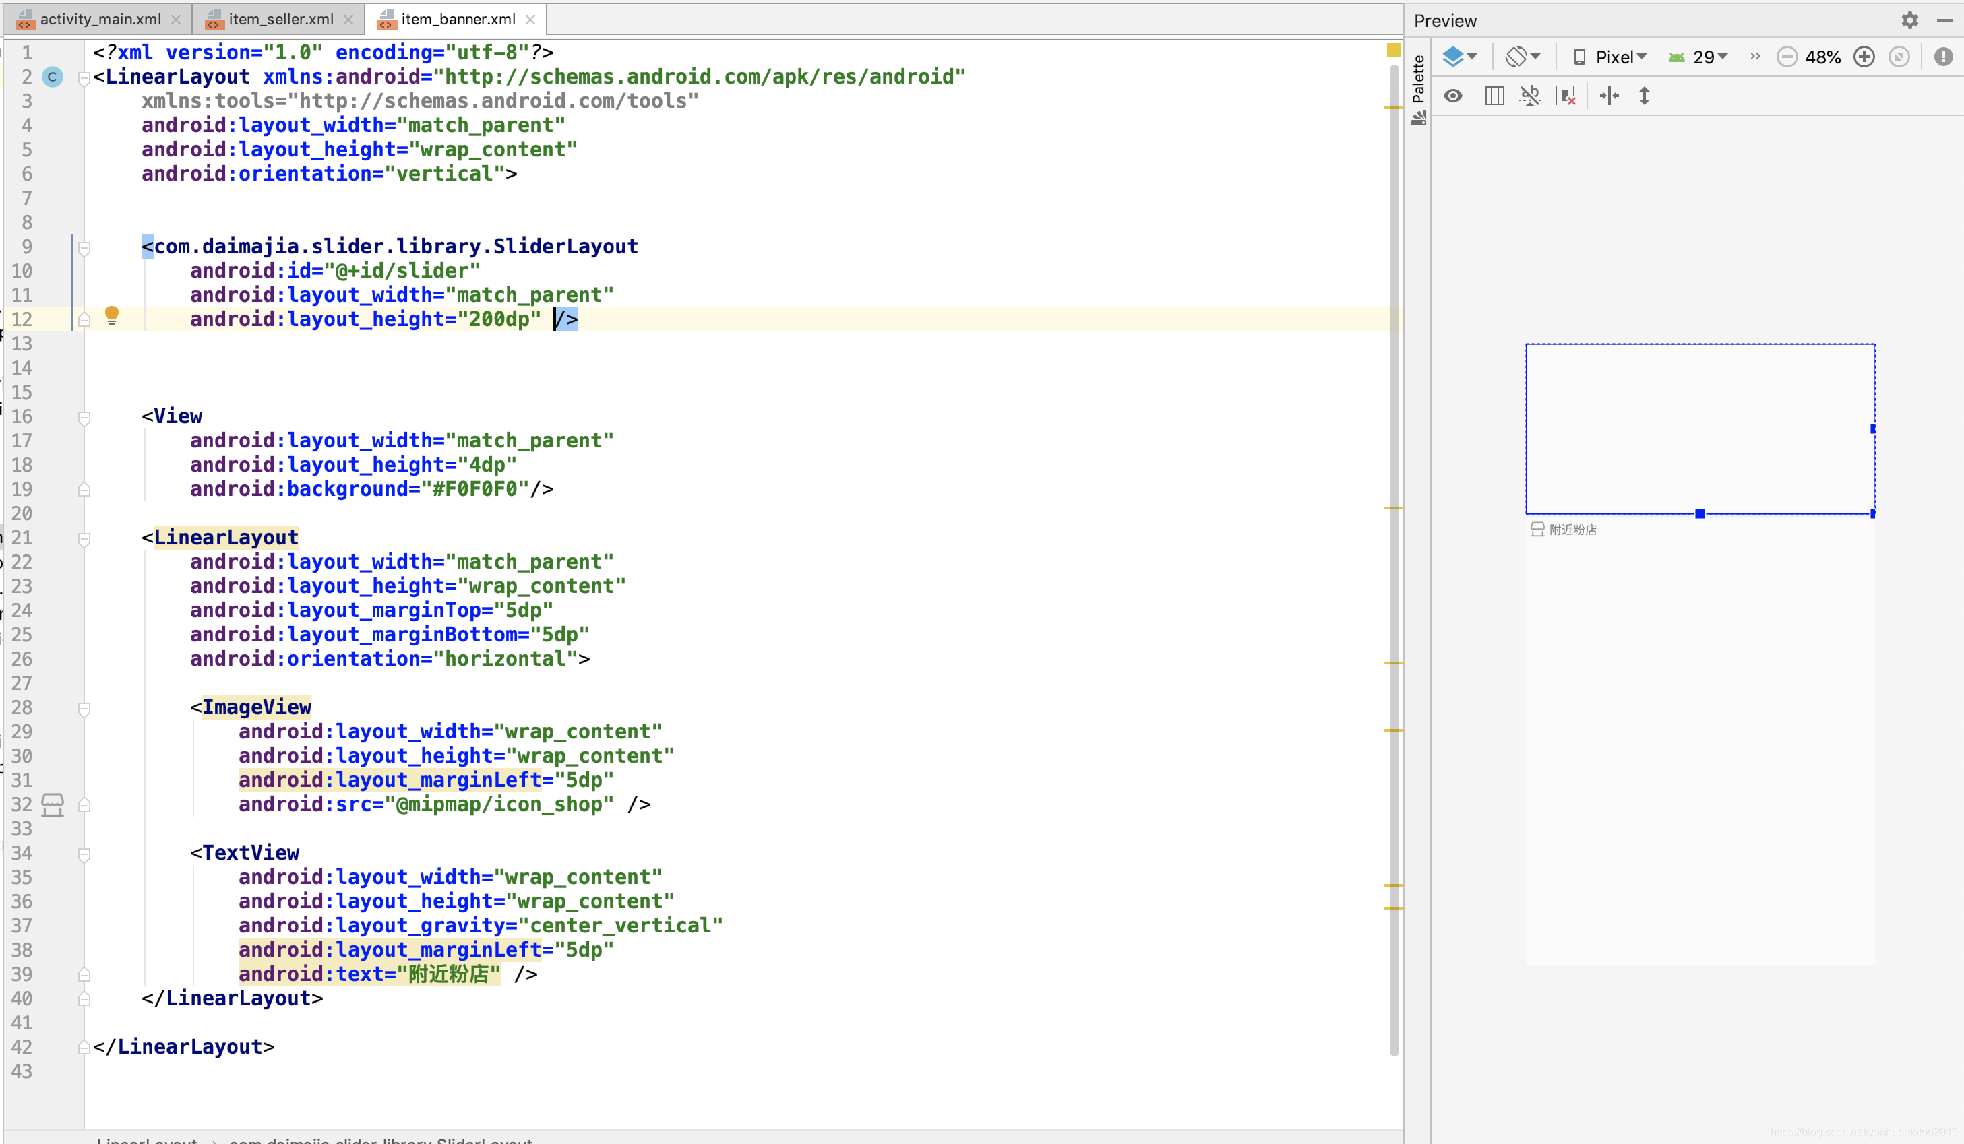Screen dimensions: 1964x1144
Task: Click the clear constraints icon
Action: pos(1566,96)
